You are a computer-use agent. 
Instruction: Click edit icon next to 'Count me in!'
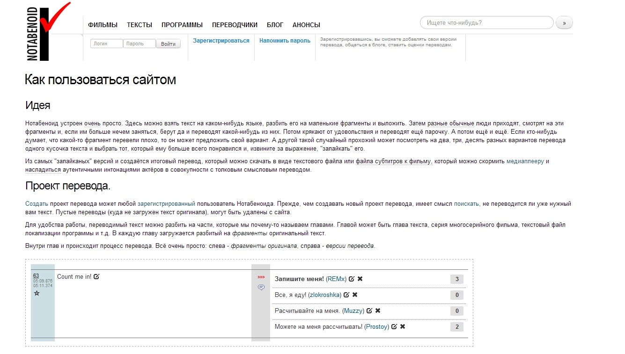coord(96,276)
